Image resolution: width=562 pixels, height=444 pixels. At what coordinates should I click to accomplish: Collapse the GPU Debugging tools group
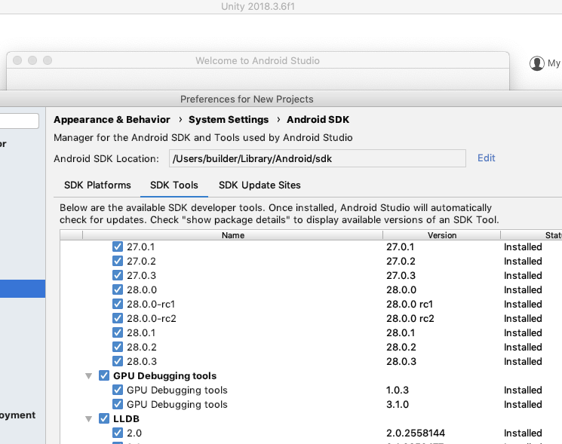point(88,376)
